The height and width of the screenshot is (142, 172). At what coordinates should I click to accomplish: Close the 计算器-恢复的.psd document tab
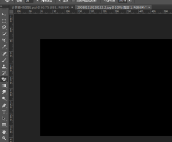pos(72,7)
